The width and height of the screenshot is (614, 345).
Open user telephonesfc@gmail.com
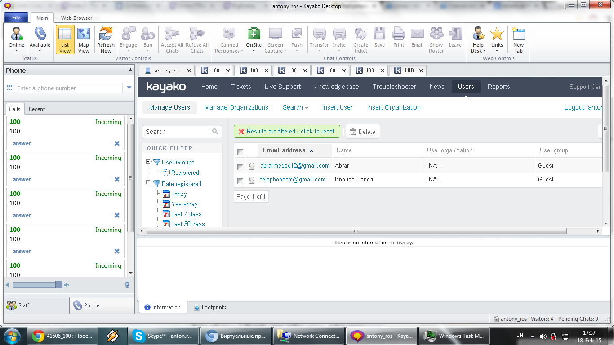coord(293,179)
